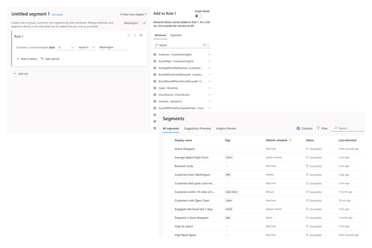The height and width of the screenshot is (248, 372).
Task: Open Rule 1 more options menu
Action: pos(135,35)
